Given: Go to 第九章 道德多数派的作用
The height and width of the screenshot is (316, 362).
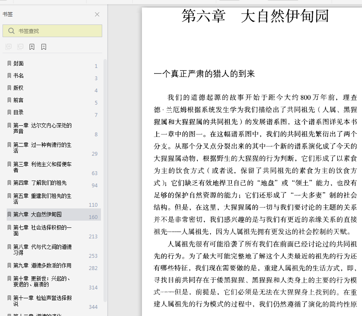Looking at the screenshot, I should click(x=42, y=265).
